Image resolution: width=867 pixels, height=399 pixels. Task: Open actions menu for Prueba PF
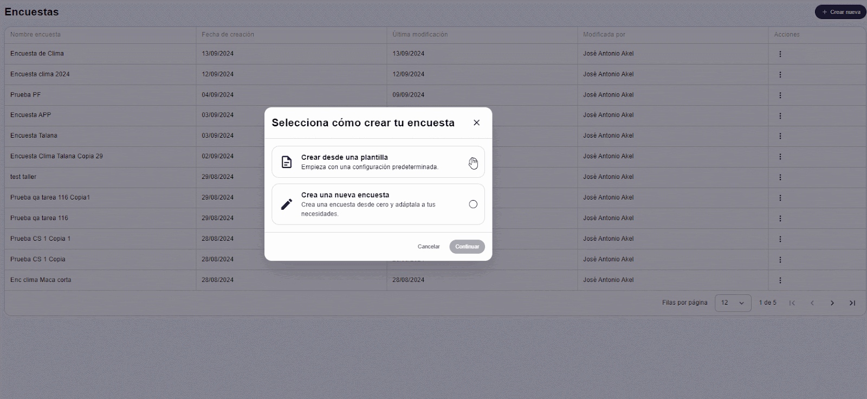tap(780, 95)
